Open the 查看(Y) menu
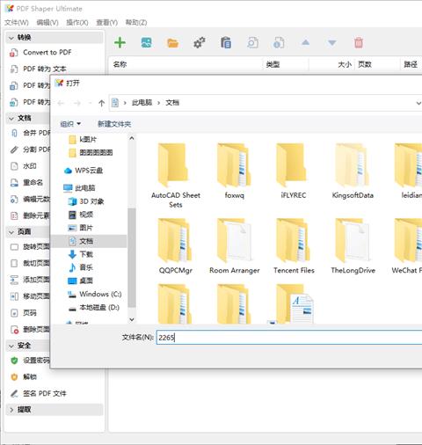422x445 pixels. tap(106, 23)
